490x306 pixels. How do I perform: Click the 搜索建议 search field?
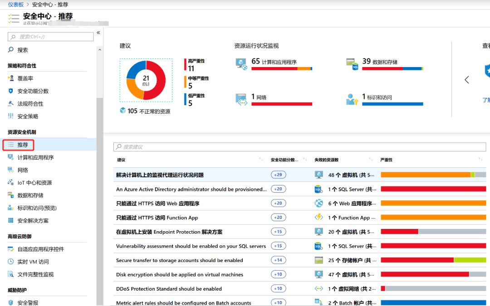pos(299,147)
